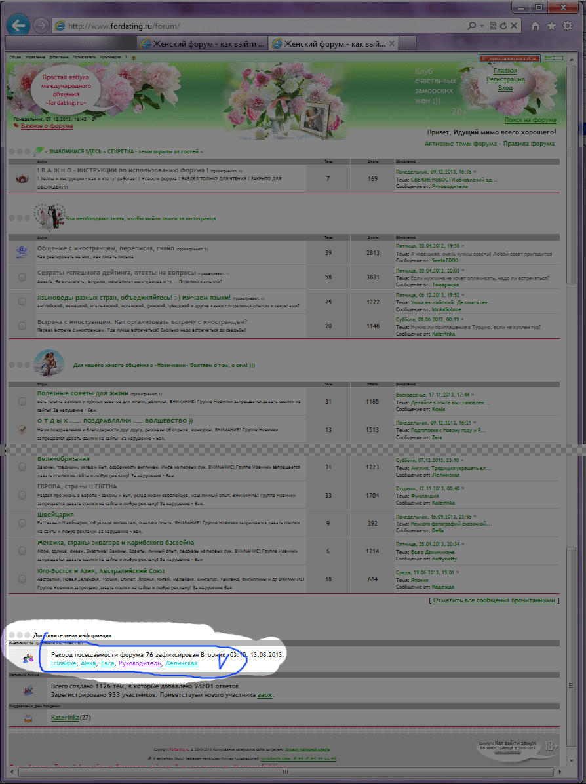Open the browser Home icon
The width and height of the screenshot is (586, 784).
click(535, 26)
